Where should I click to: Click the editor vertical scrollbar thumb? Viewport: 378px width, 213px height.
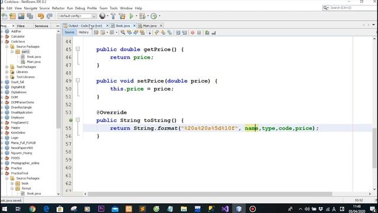pos(374,147)
